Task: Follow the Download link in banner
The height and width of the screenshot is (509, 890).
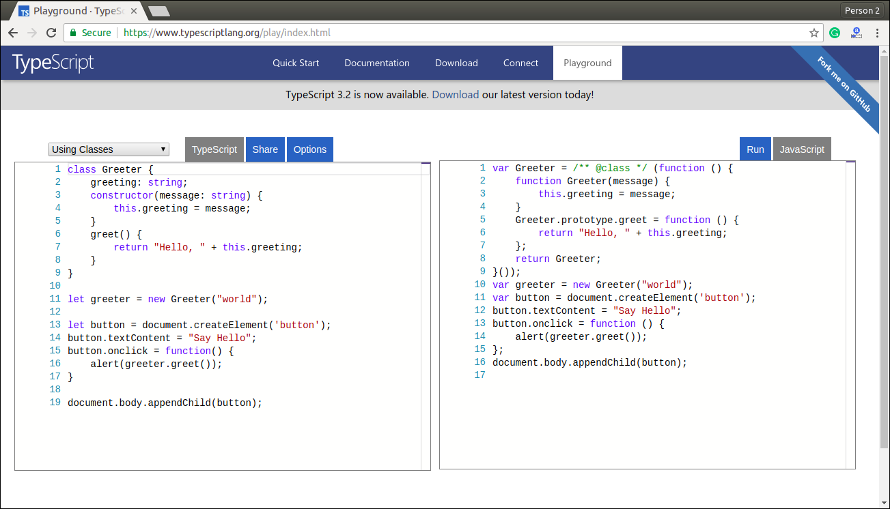Action: tap(456, 95)
